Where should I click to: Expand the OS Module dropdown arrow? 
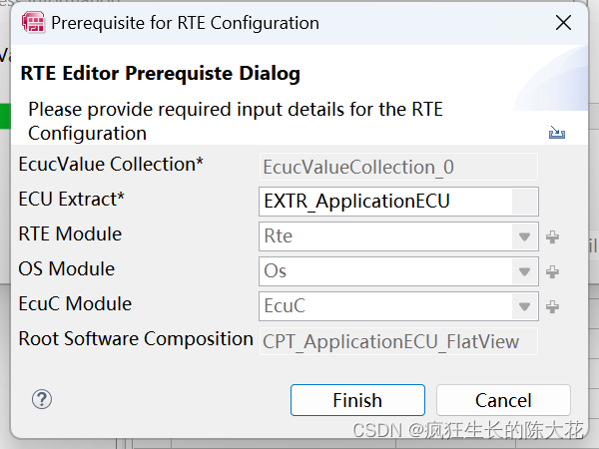coord(524,271)
